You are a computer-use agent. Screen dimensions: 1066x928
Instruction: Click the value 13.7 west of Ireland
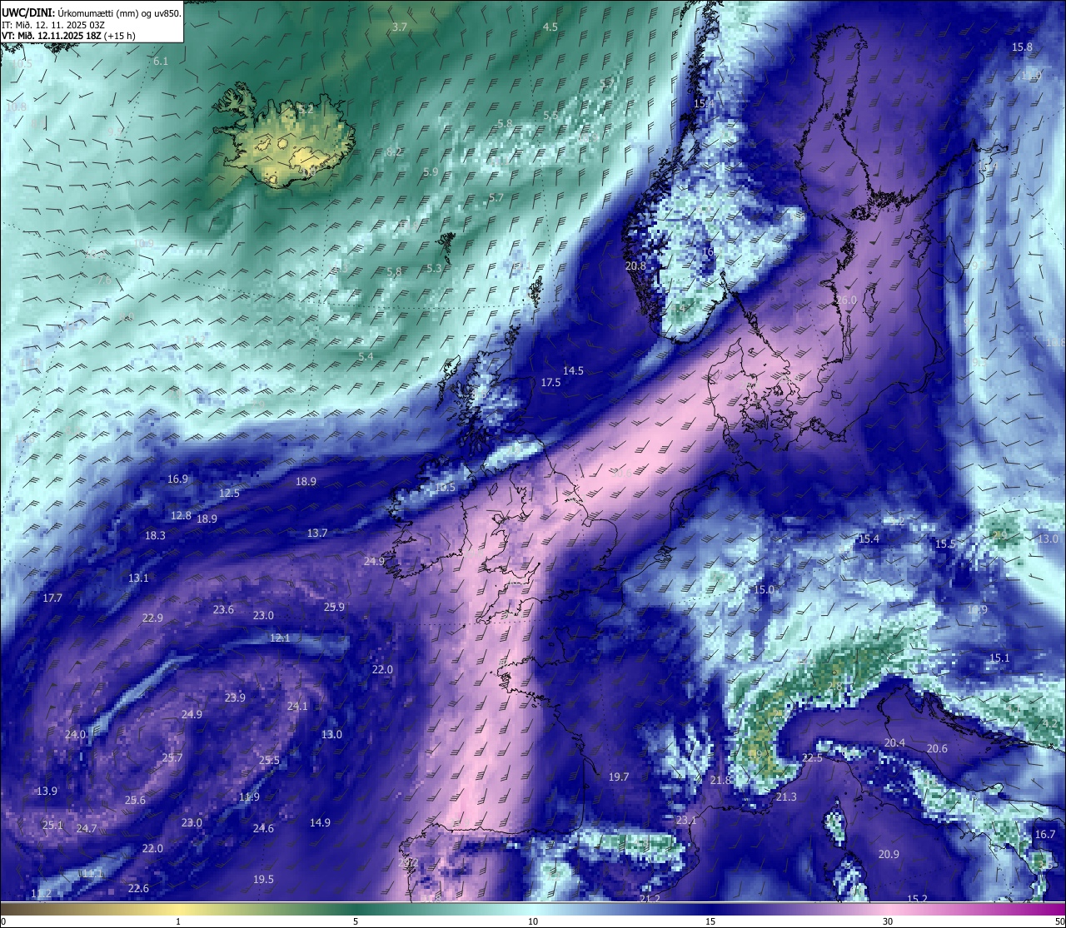click(x=317, y=533)
